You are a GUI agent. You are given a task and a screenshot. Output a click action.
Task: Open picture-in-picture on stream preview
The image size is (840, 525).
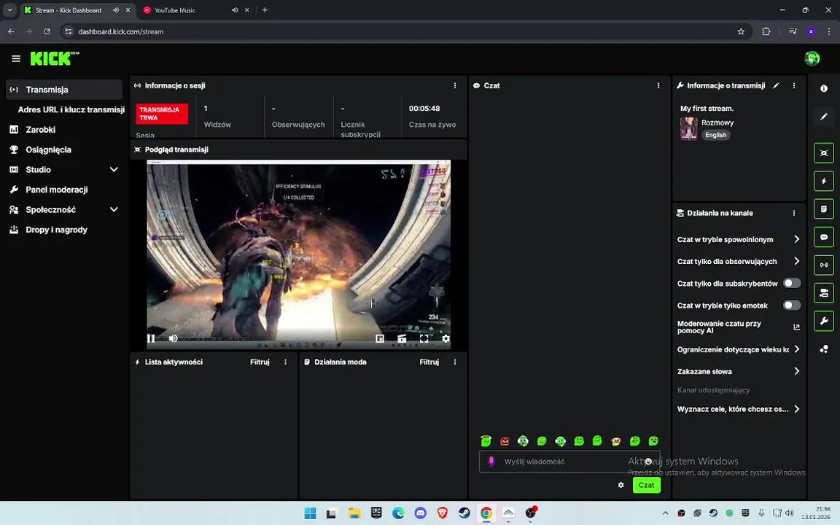click(x=380, y=338)
